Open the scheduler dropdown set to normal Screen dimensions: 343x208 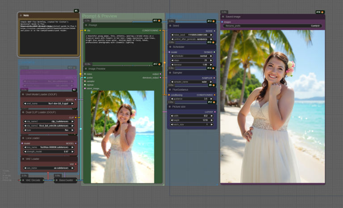[192, 56]
